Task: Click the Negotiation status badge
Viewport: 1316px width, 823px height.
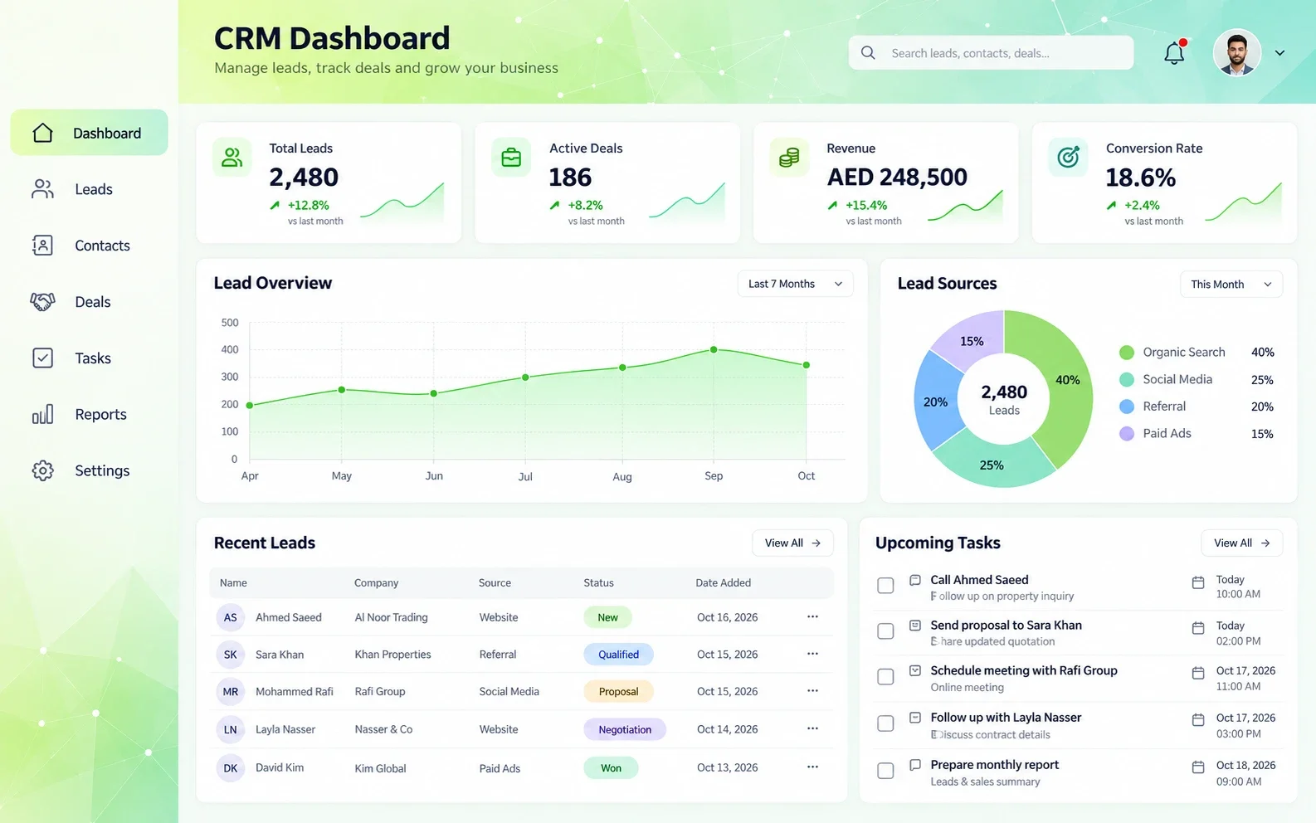Action: [625, 730]
